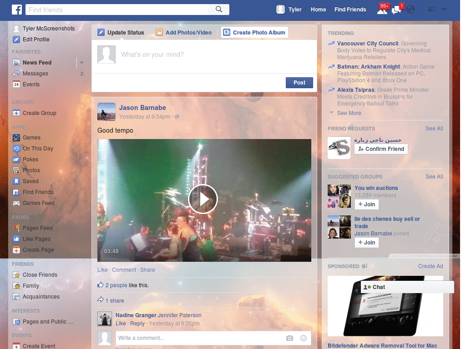Click Comment under the video post
The height and width of the screenshot is (349, 466).
[x=124, y=270]
